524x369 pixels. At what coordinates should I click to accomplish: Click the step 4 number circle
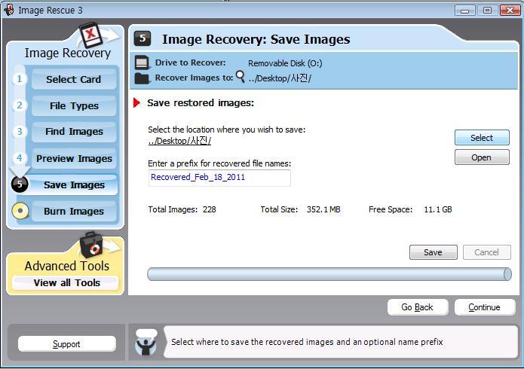(20, 157)
